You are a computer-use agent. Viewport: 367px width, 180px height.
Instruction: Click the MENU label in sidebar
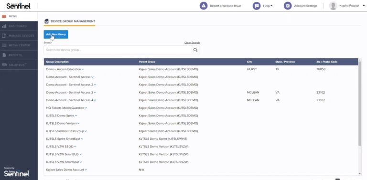pos(13,16)
